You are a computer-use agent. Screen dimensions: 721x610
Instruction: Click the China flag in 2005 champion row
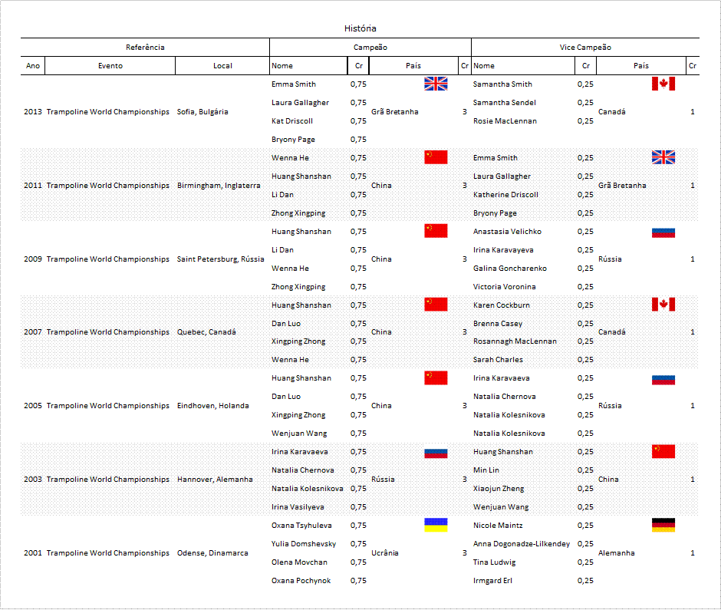tap(436, 378)
